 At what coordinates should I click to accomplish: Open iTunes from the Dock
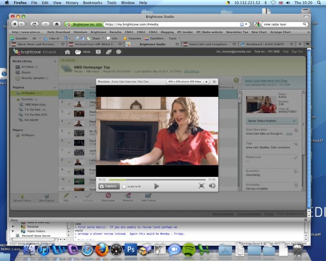44,250
